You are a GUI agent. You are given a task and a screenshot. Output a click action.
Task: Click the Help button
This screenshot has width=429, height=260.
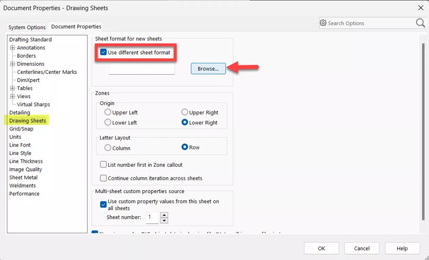pos(402,248)
